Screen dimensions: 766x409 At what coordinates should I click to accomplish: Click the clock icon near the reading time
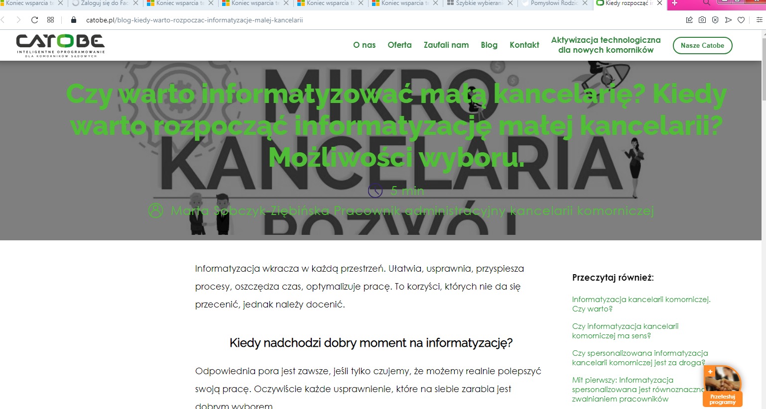[375, 191]
